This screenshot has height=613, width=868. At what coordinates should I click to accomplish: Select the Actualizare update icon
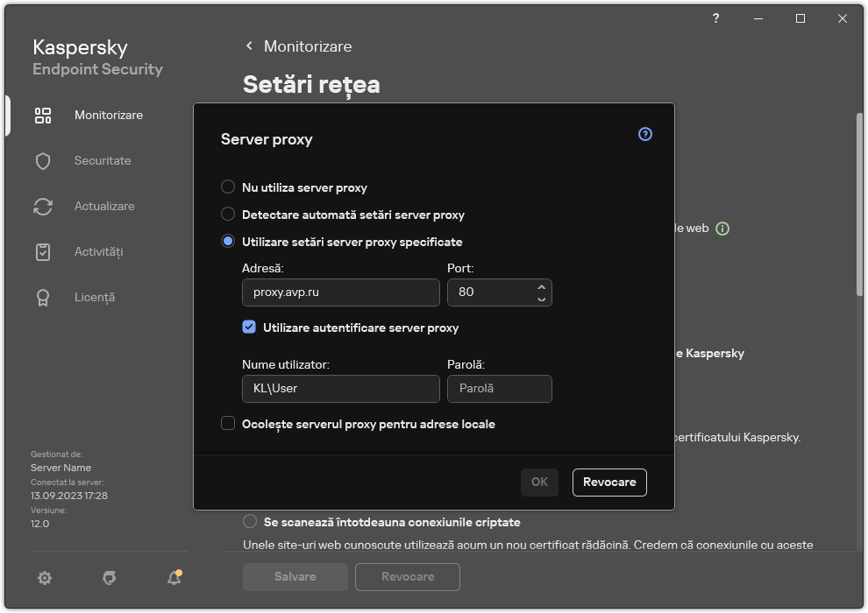[43, 206]
